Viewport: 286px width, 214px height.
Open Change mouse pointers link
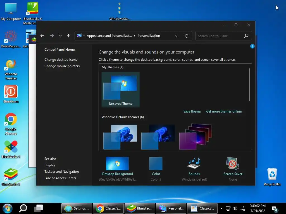point(62,66)
